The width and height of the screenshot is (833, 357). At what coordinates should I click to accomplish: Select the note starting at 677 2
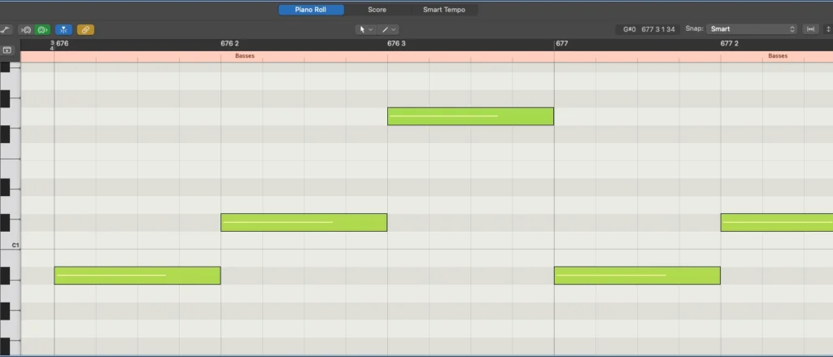click(777, 222)
